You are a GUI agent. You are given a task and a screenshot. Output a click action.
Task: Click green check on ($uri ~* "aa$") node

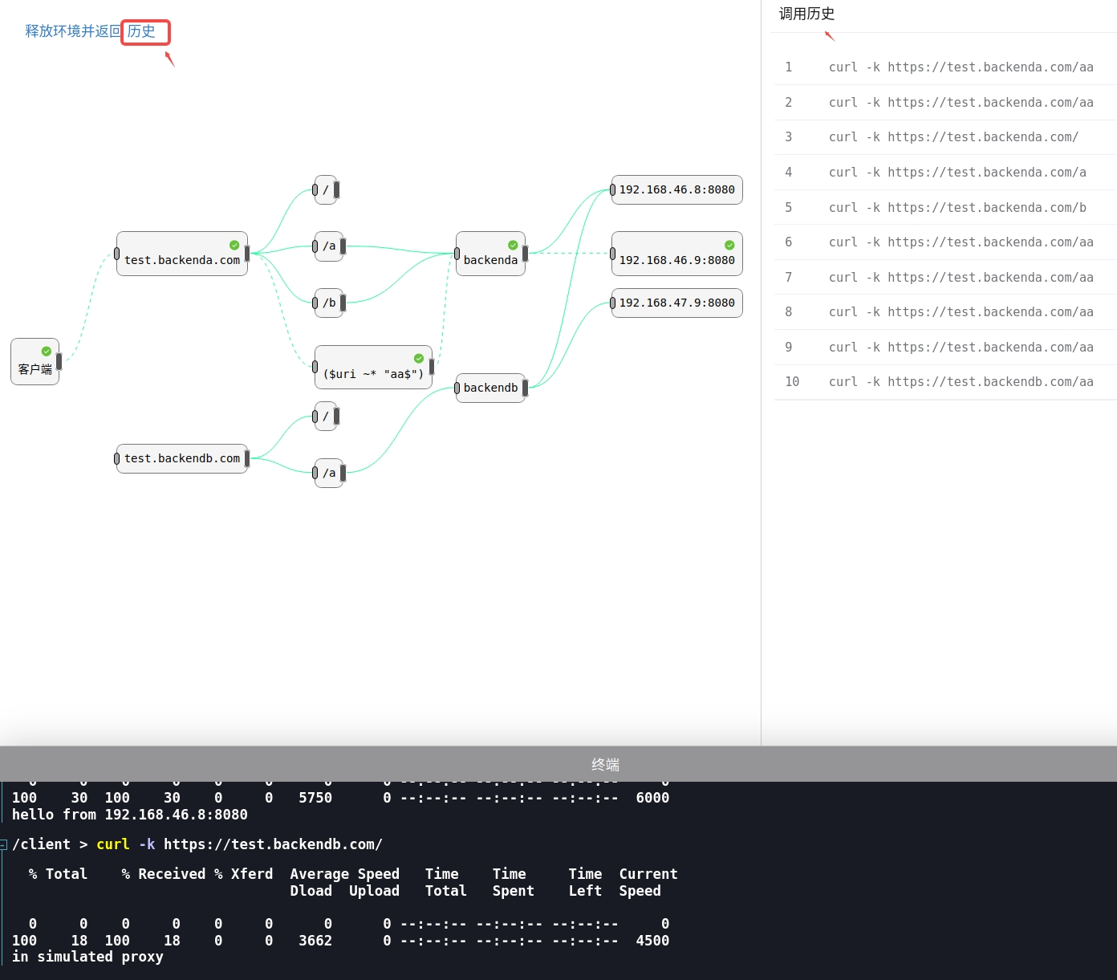pyautogui.click(x=419, y=359)
